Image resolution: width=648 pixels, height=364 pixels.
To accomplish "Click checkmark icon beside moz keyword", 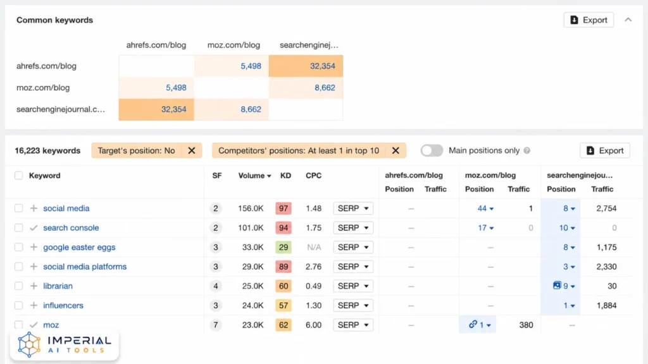I will point(34,325).
